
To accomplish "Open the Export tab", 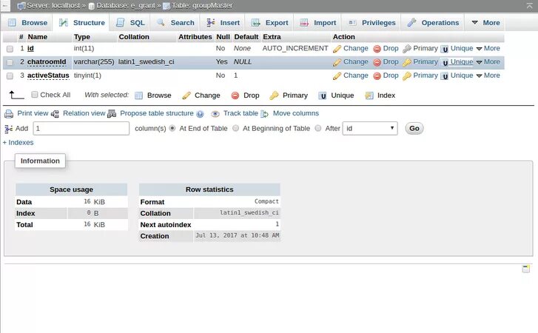I will pyautogui.click(x=269, y=23).
